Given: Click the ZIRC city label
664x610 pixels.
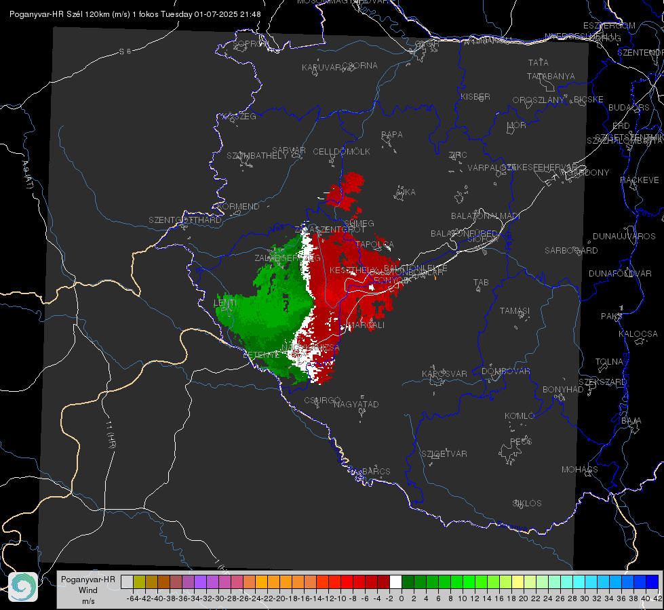Looking at the screenshot, I should (x=458, y=155).
